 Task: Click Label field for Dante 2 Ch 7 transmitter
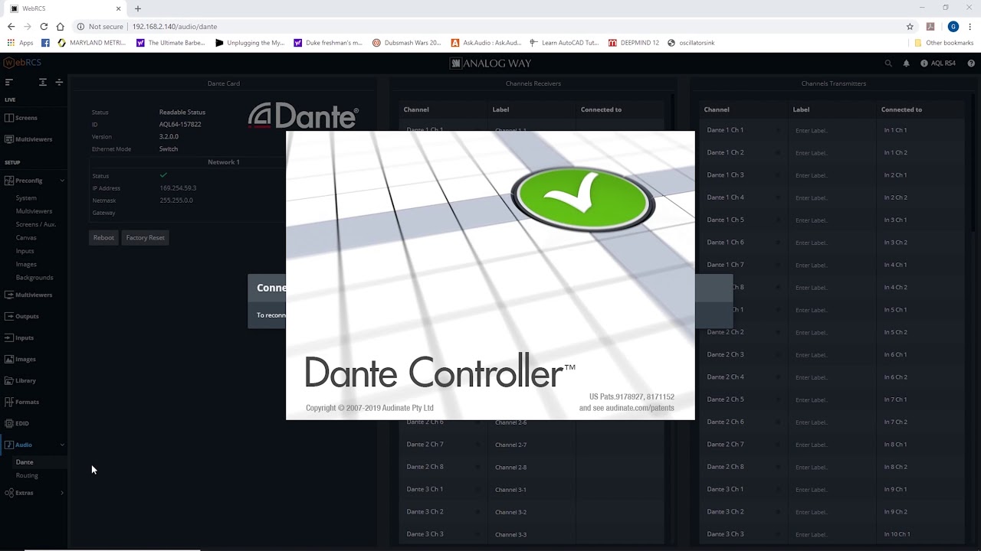tap(832, 445)
